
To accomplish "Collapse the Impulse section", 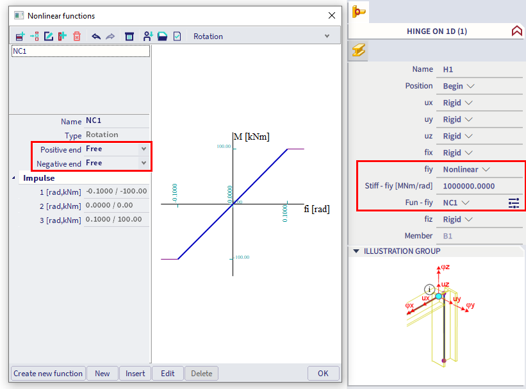I will point(15,178).
